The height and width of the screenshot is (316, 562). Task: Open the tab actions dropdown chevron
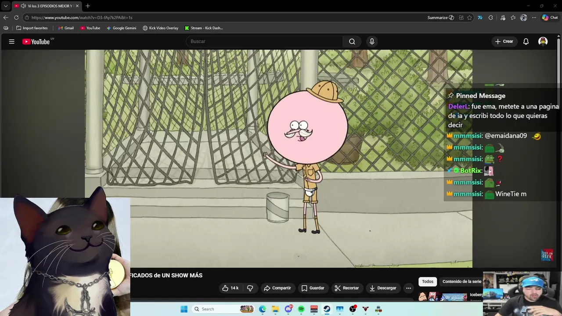(x=6, y=6)
